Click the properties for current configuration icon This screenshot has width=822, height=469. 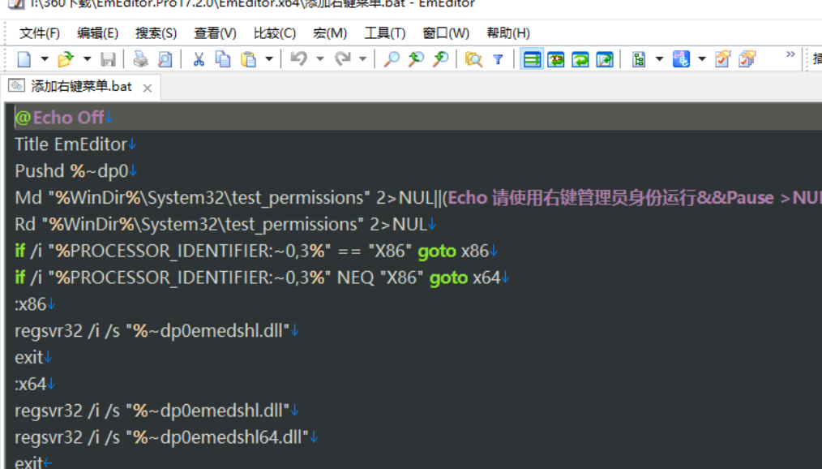pos(722,59)
